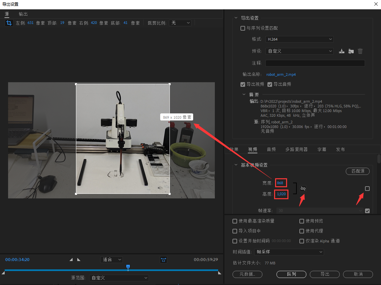This screenshot has width=381, height=285.
Task: Click the current timecode 00:00:34:20
Action: pyautogui.click(x=17, y=259)
